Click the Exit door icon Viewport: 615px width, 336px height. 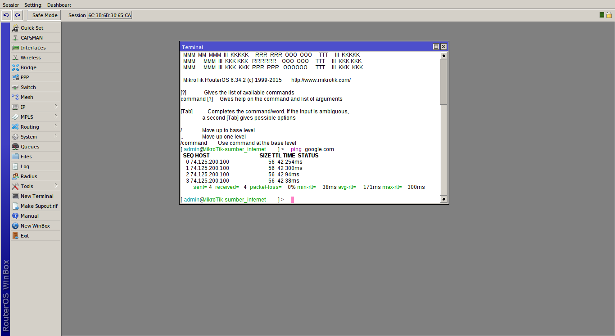[15, 236]
